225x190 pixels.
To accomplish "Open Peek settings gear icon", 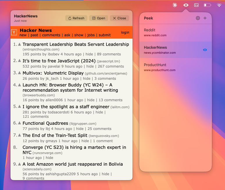I will [x=198, y=18].
